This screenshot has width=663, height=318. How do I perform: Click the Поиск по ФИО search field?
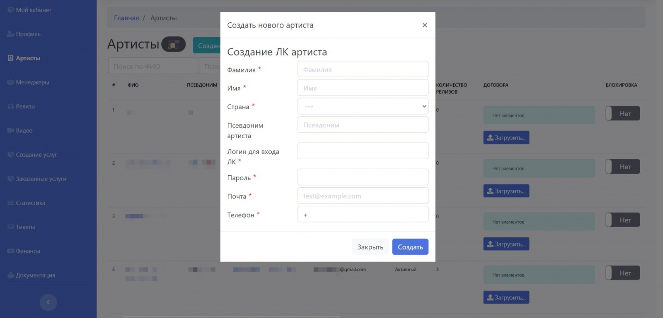152,66
